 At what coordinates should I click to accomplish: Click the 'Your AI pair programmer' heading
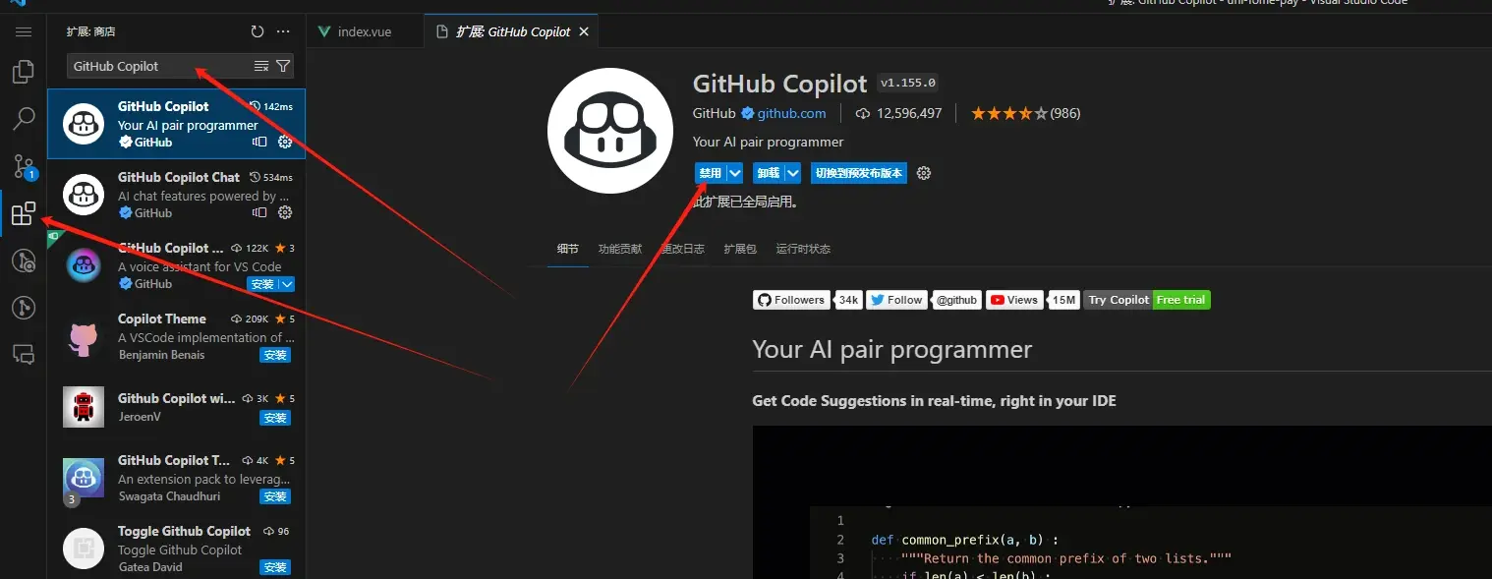coord(892,350)
